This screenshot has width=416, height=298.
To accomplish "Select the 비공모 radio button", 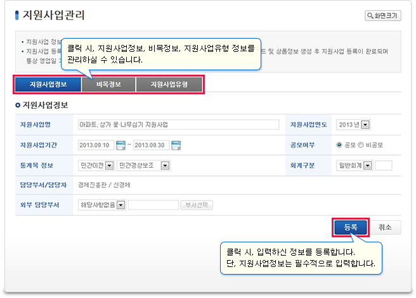I will click(360, 145).
